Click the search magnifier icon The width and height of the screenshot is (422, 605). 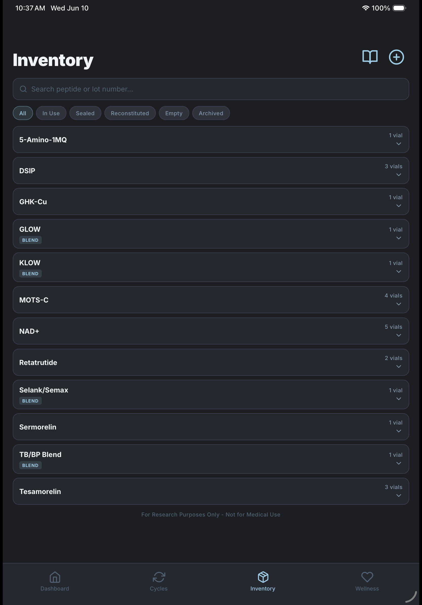24,89
